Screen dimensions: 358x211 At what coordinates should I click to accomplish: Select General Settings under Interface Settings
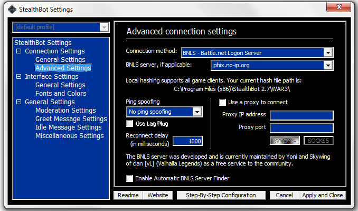pos(60,85)
